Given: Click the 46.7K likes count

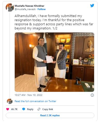Looking at the screenshot, I should coord(14,109).
